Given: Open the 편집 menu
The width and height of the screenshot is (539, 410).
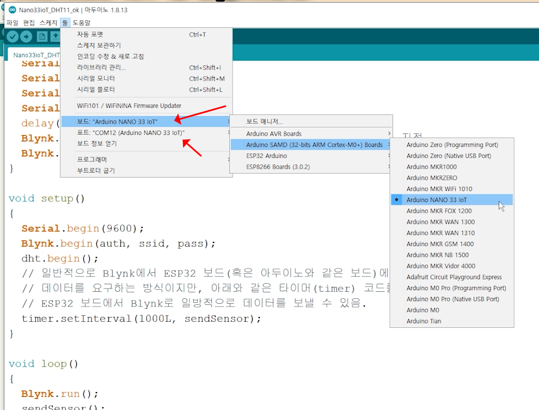Looking at the screenshot, I should click(29, 23).
